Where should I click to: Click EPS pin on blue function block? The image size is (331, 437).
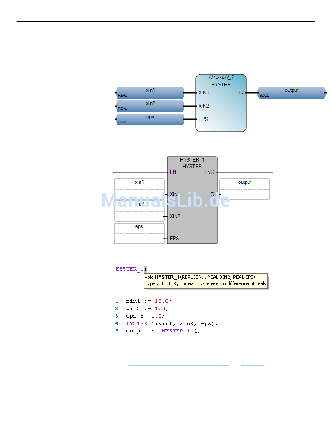(203, 119)
